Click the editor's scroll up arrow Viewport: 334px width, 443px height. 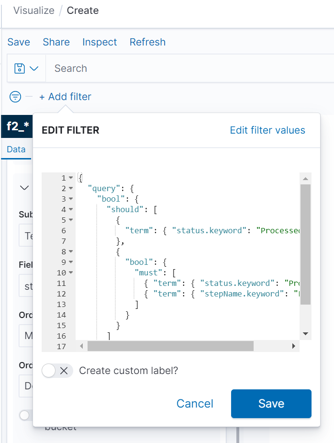[305, 179]
